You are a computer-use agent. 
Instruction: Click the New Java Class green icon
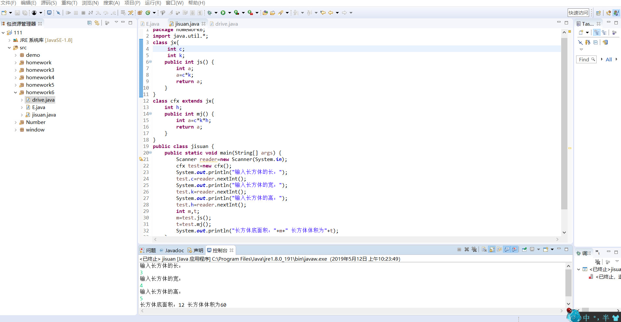[x=148, y=13]
